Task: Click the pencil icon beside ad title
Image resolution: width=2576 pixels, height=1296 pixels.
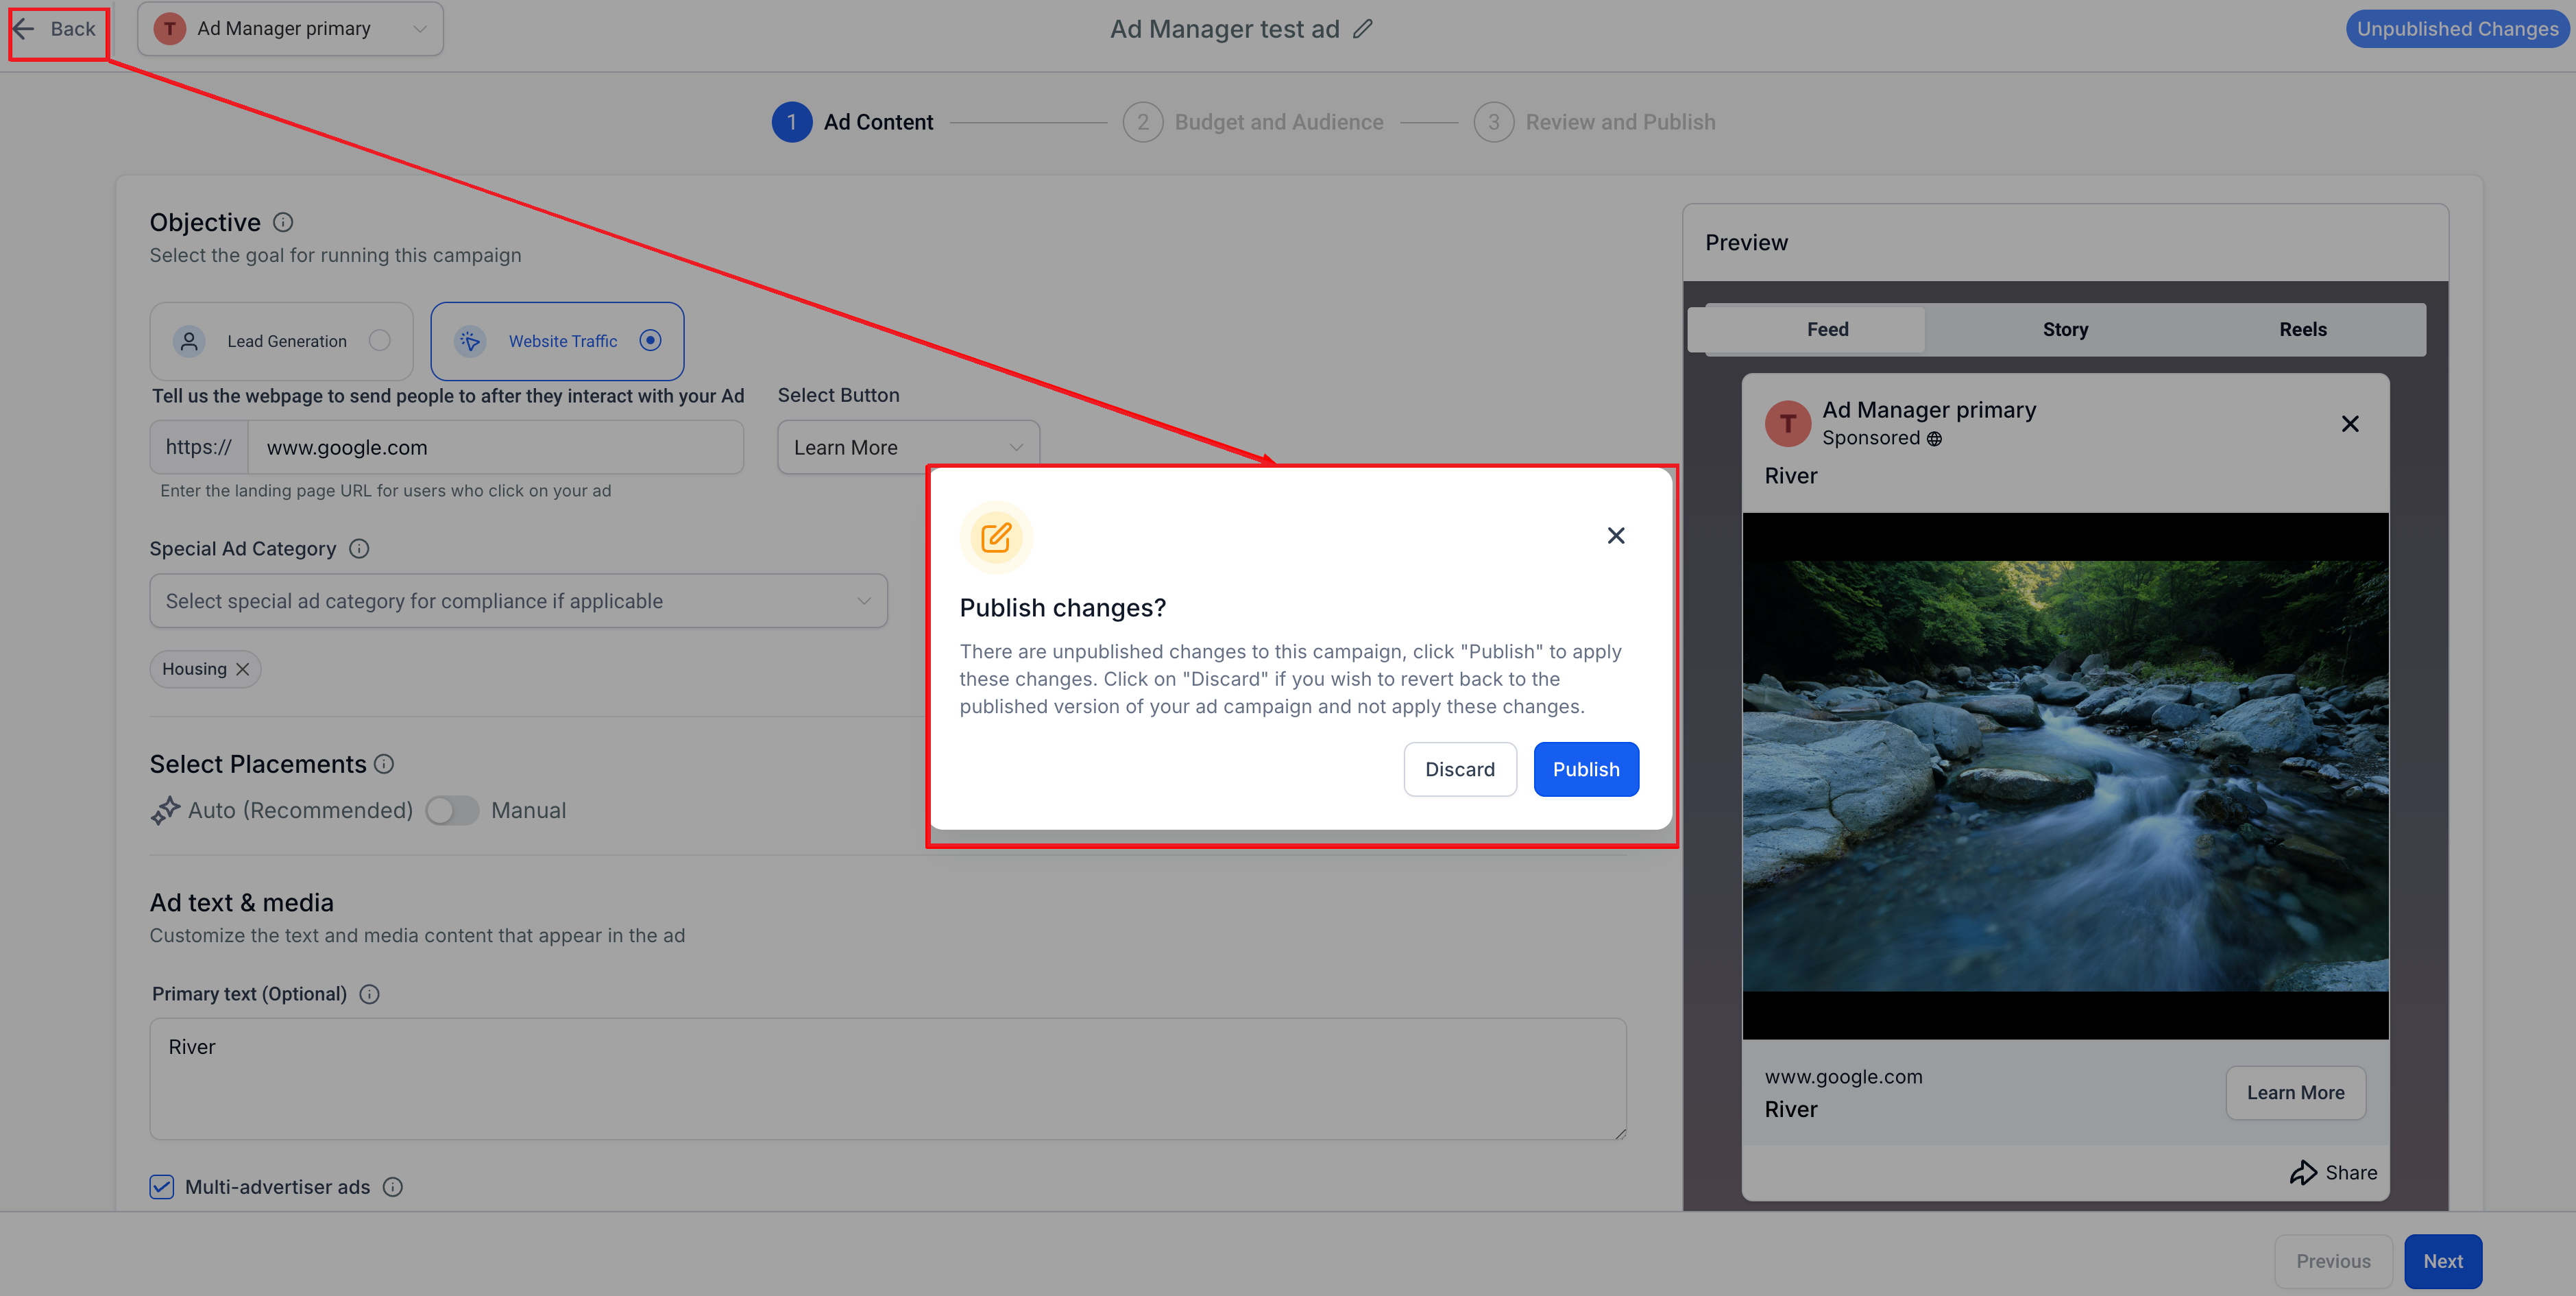Action: pos(1363,29)
